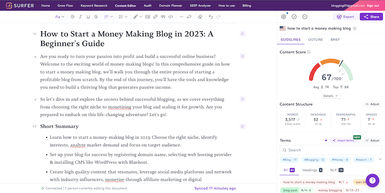Image resolution: width=385 pixels, height=193 pixels.
Task: Open the Grow Flow menu
Action: click(65, 5)
